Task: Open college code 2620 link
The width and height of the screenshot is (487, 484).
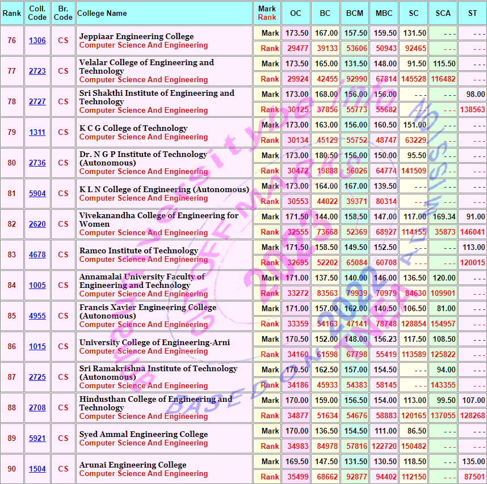Action: coord(37,224)
